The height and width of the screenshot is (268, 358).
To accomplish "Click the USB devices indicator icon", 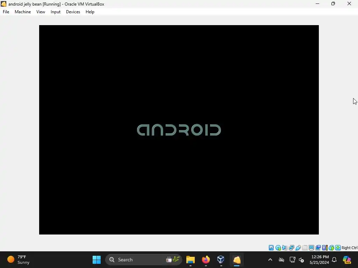I will (x=298, y=248).
